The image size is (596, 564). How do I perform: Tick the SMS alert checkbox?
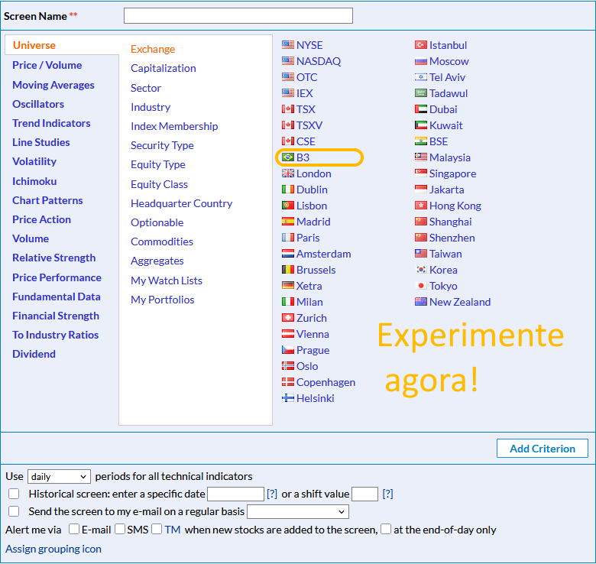[120, 529]
